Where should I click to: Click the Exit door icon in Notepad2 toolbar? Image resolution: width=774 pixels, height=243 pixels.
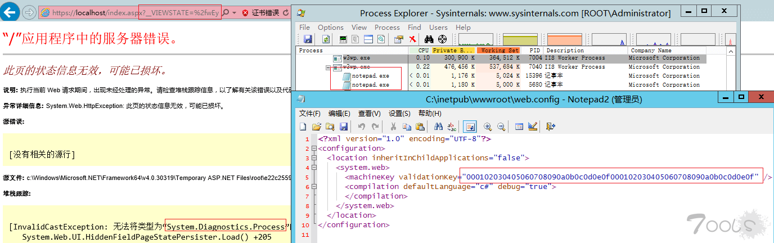click(550, 127)
